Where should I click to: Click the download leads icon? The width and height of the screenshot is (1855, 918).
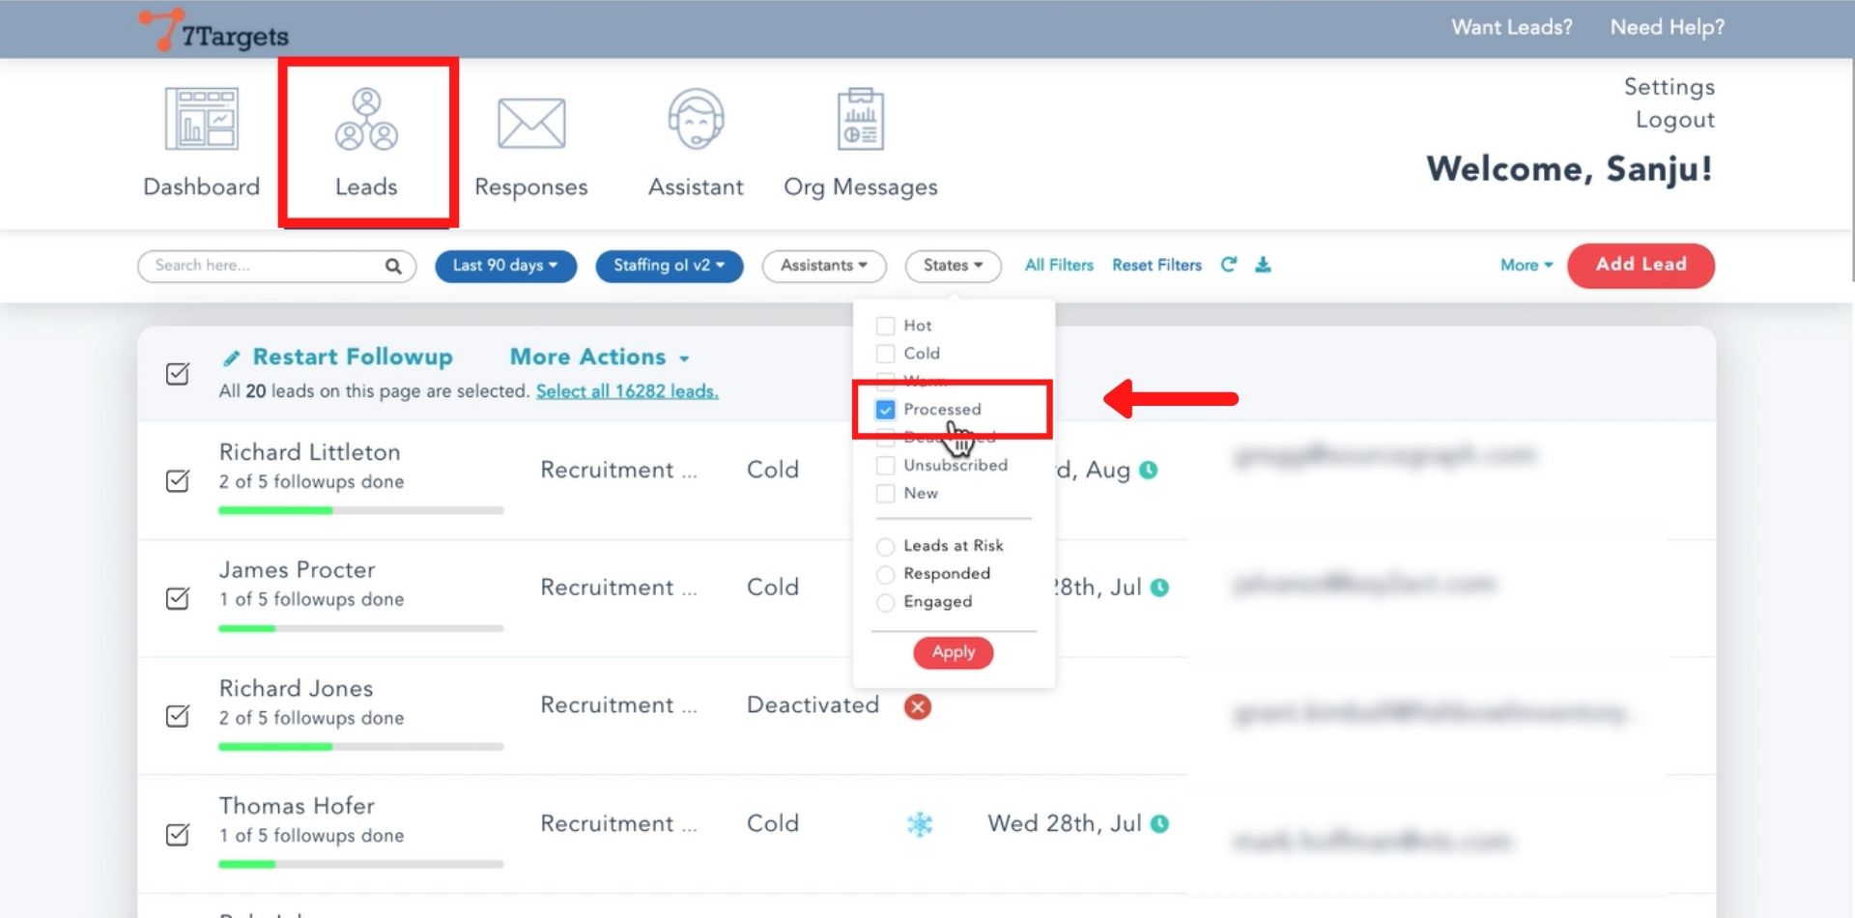[1263, 265]
